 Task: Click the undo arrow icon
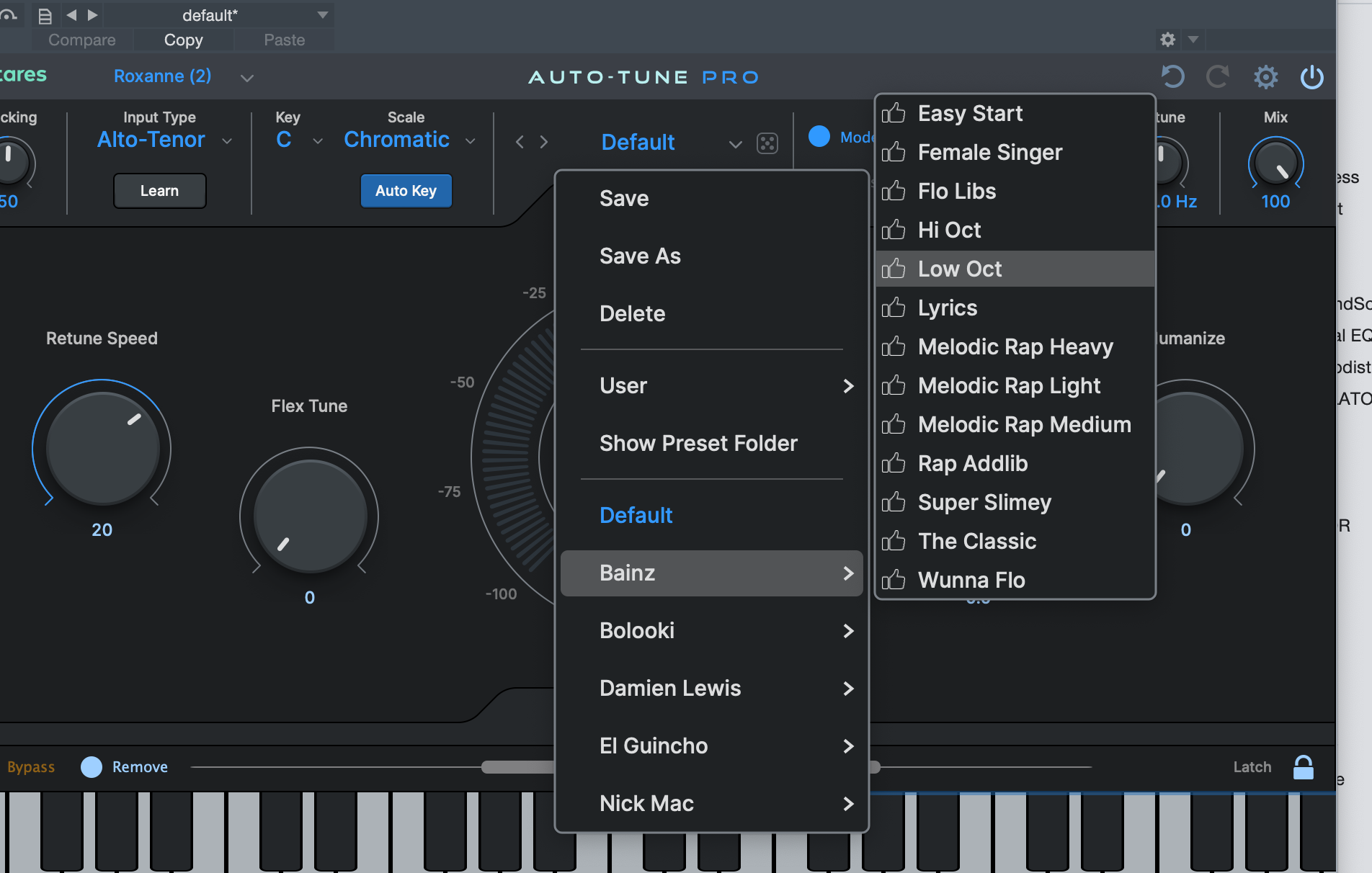(x=1172, y=76)
